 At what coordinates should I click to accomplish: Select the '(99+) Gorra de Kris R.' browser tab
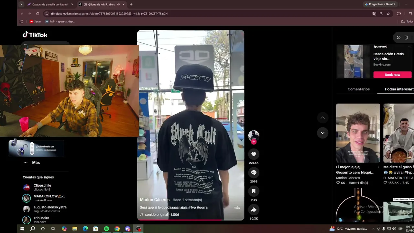[102, 5]
